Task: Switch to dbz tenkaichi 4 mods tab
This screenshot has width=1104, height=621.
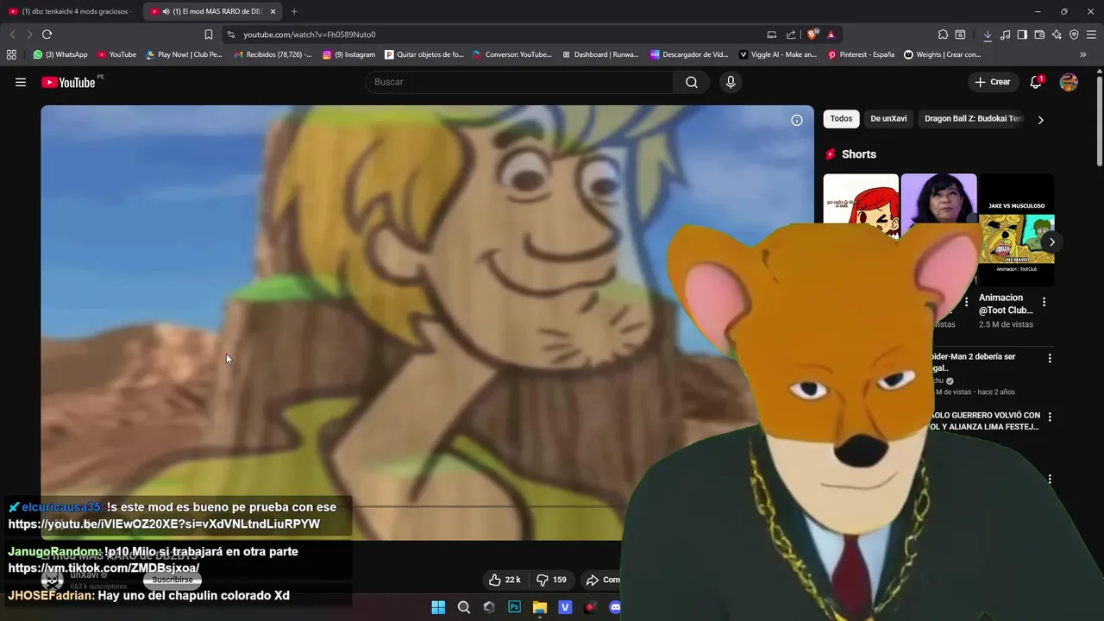Action: [x=71, y=11]
